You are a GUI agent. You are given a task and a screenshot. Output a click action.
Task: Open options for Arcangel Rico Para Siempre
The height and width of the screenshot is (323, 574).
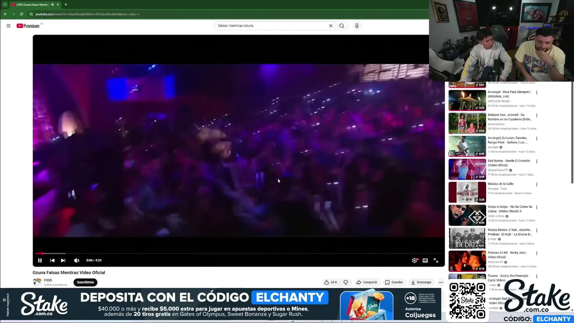tap(536, 92)
